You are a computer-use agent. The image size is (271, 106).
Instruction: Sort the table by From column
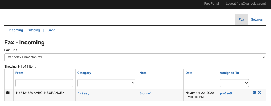tap(19, 73)
